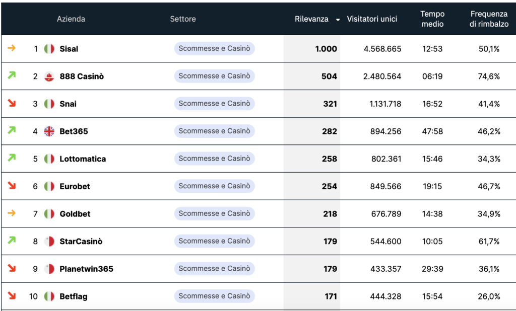Sort by Rilevanza column header
Image resolution: width=516 pixels, height=311 pixels.
pyautogui.click(x=311, y=19)
